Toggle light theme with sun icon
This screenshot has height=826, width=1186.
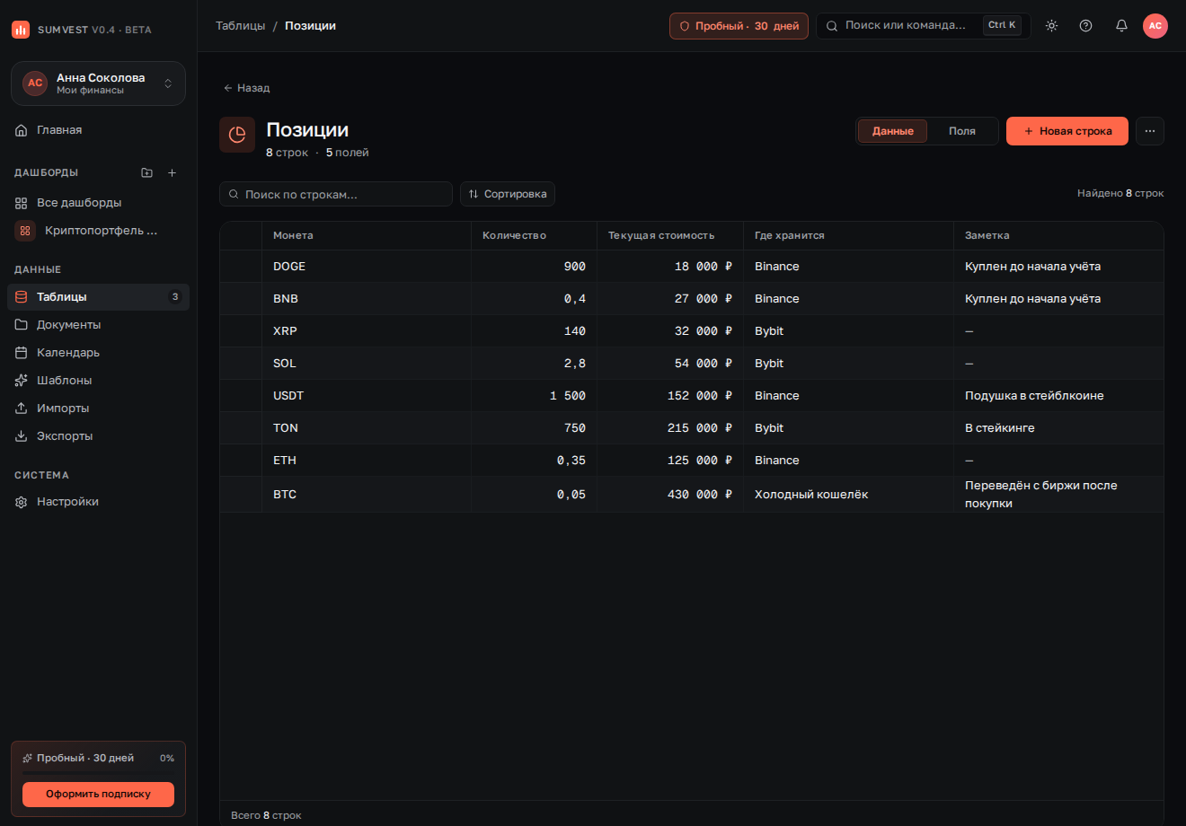click(1051, 26)
